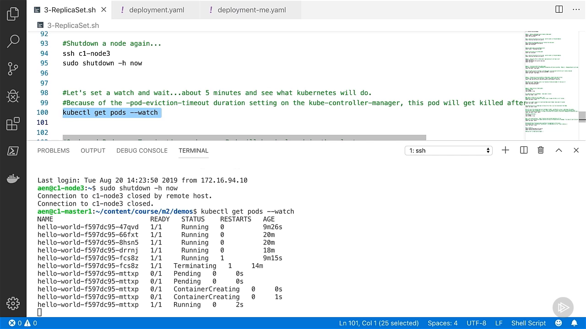Viewport: 586px width, 329px height.
Task: Click the video player next overlay button
Action: point(563,308)
